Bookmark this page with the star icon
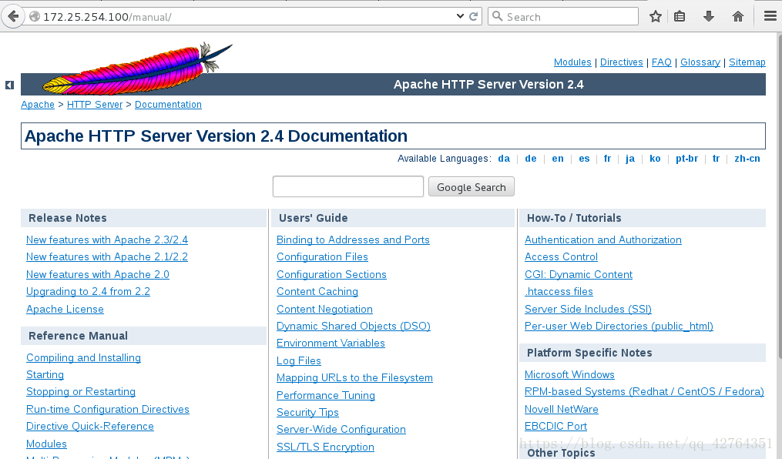Image resolution: width=782 pixels, height=459 pixels. [656, 16]
